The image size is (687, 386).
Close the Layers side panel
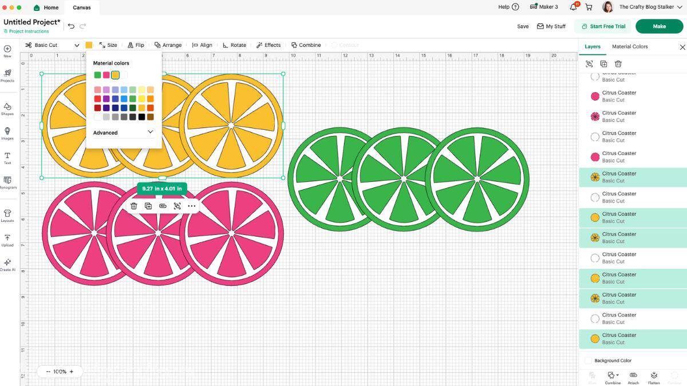coord(682,47)
